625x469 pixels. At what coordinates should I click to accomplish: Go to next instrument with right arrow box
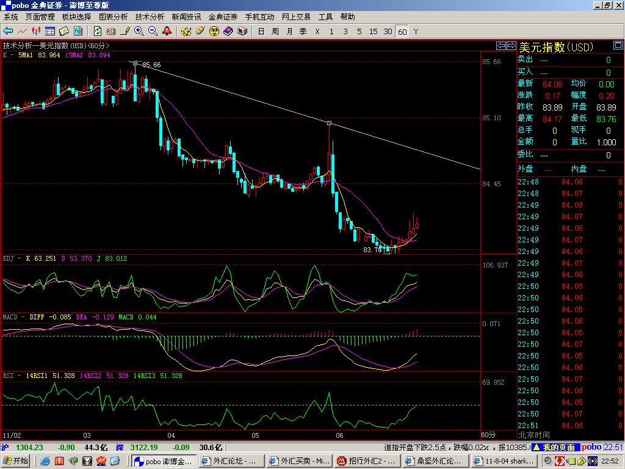[x=510, y=46]
